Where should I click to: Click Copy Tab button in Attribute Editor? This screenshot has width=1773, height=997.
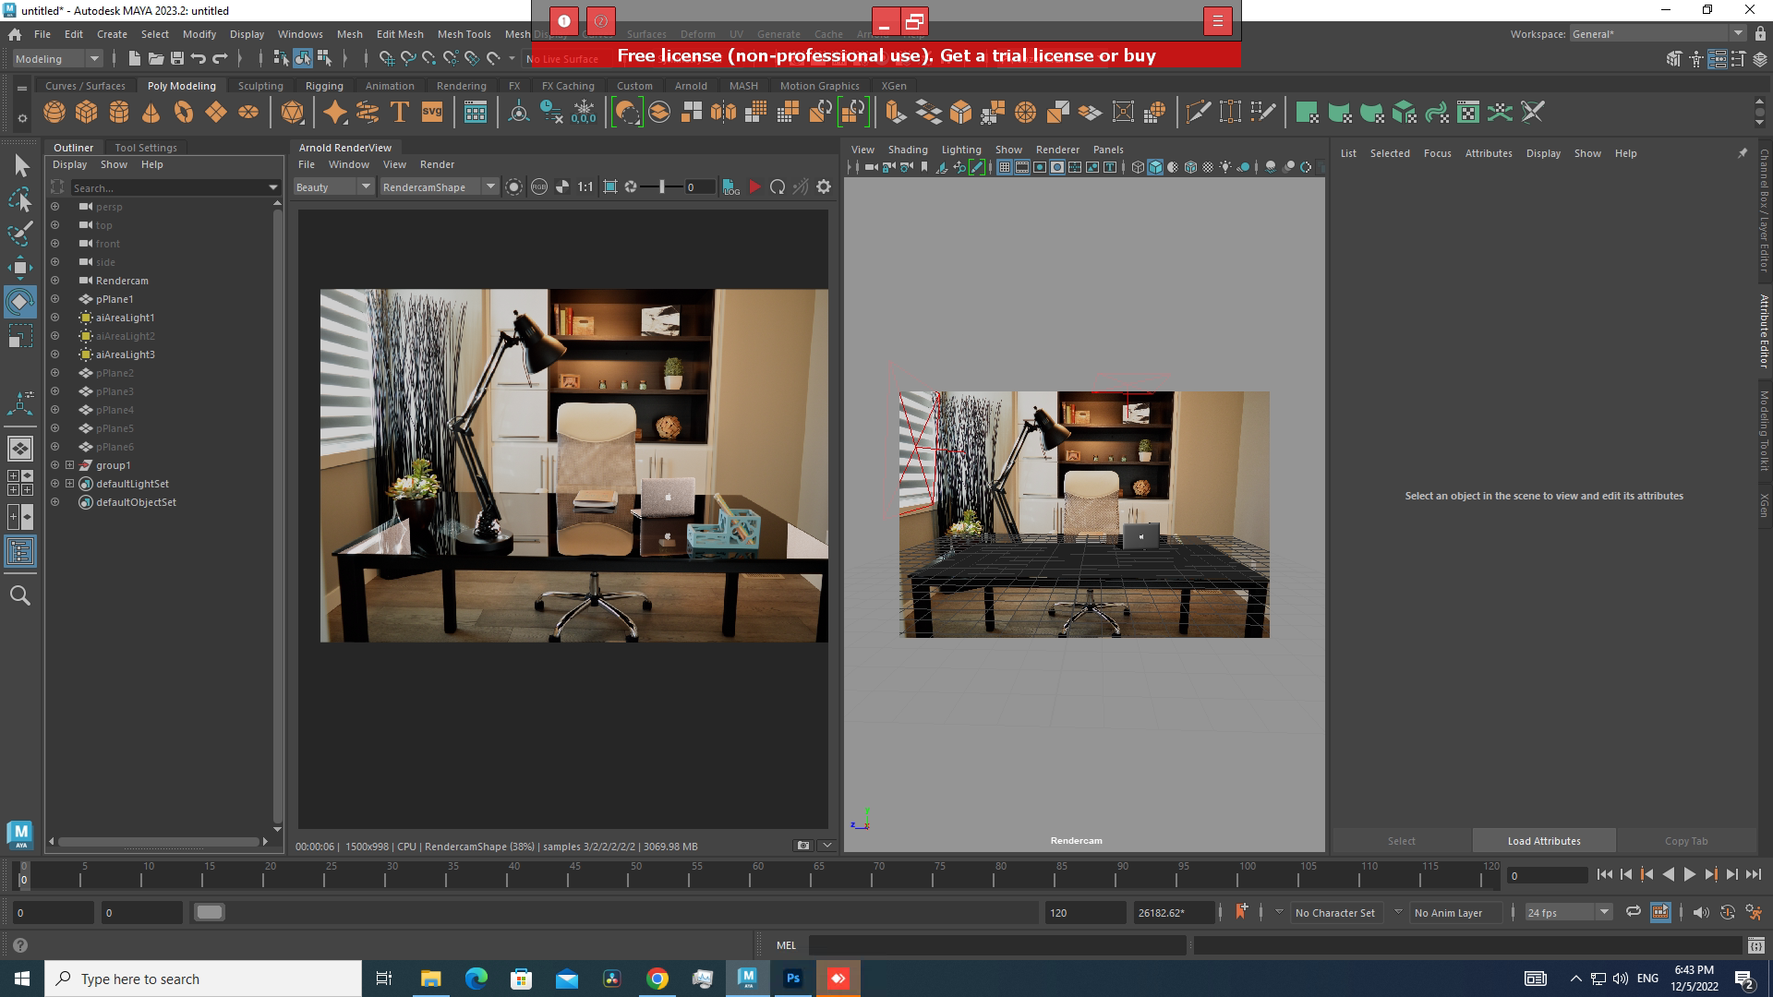1686,841
